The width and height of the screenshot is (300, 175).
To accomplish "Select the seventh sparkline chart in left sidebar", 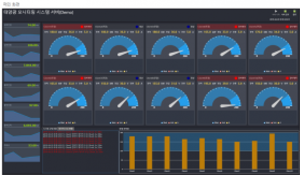I will point(22,155).
